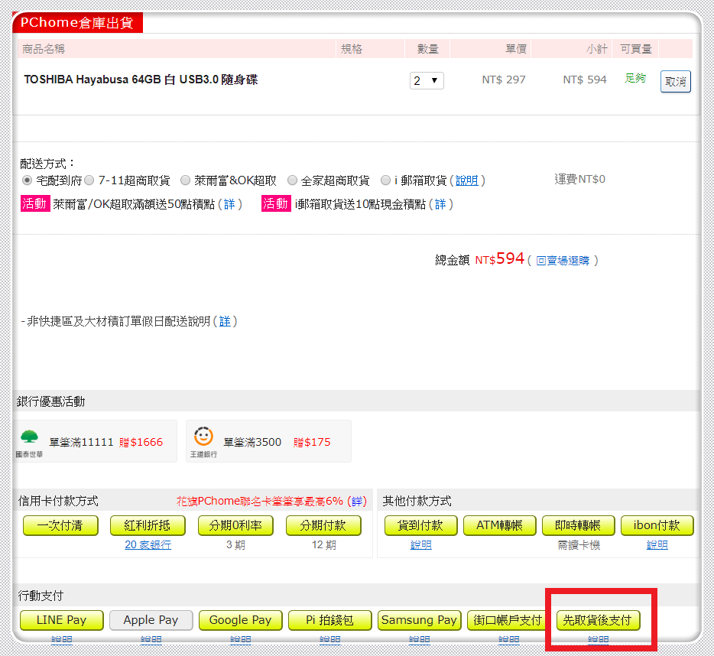Pay with Pi 拍錢包 button
The width and height of the screenshot is (714, 656).
click(330, 621)
